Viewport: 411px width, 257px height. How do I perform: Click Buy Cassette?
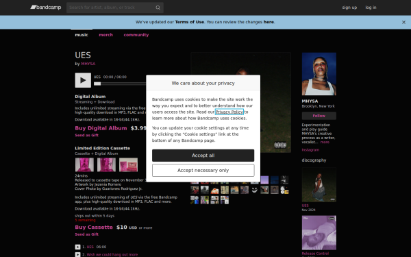click(94, 228)
